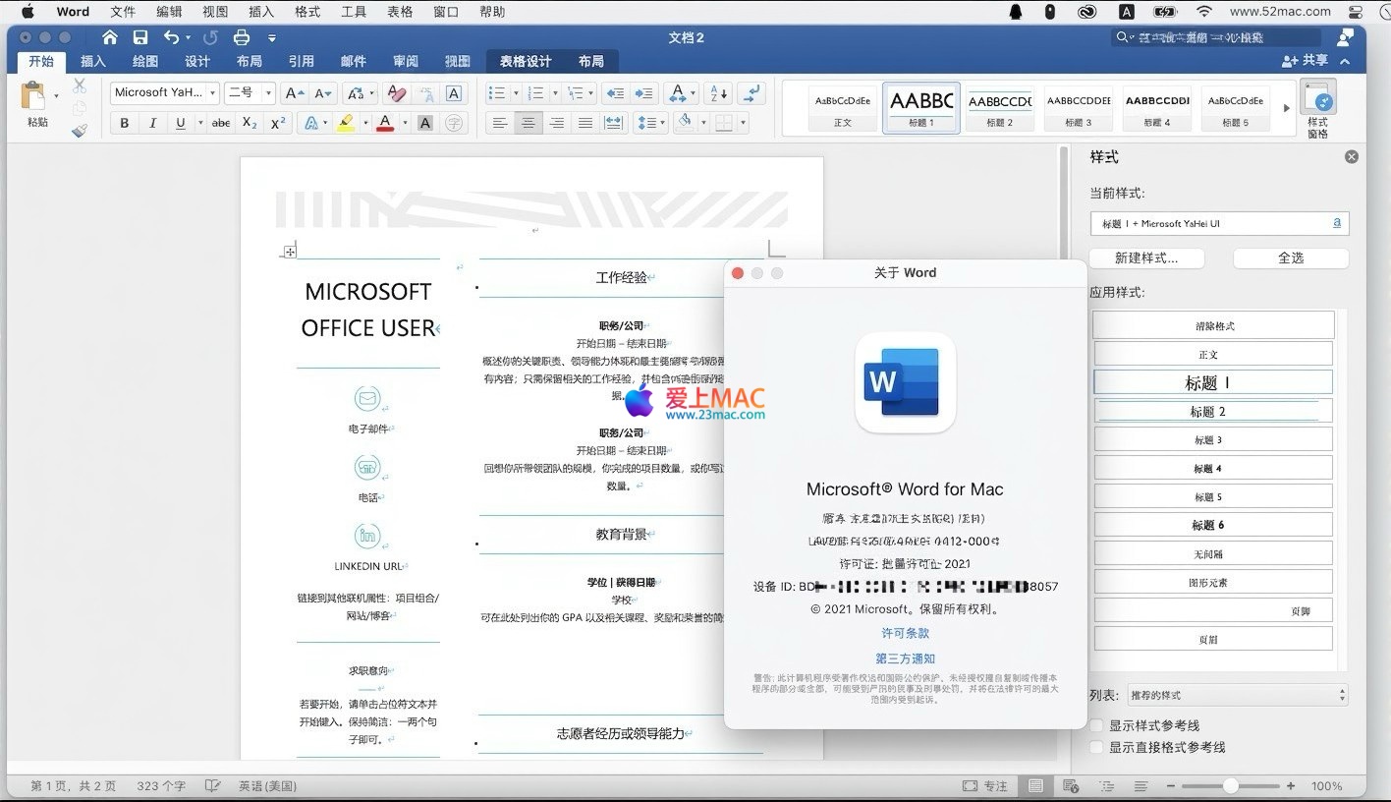Image resolution: width=1391 pixels, height=802 pixels.
Task: Click the Bold formatting icon
Action: tap(125, 123)
